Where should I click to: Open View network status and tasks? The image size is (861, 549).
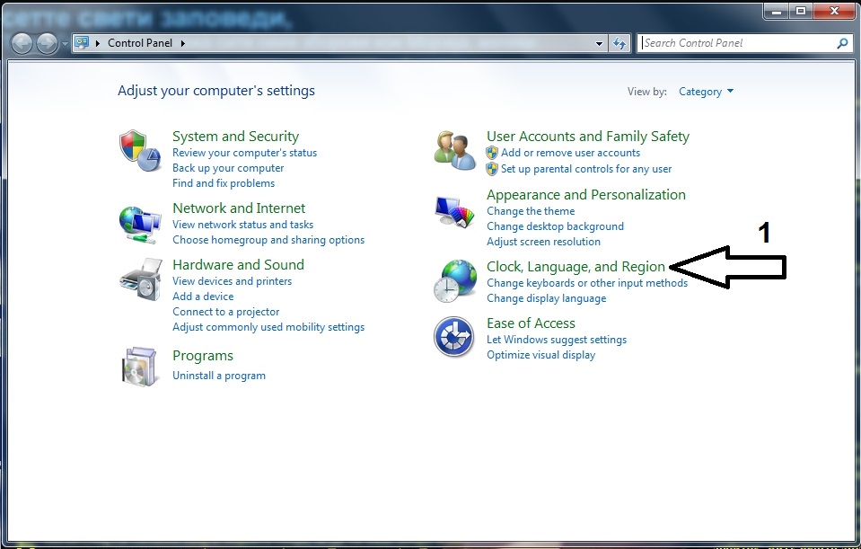242,225
